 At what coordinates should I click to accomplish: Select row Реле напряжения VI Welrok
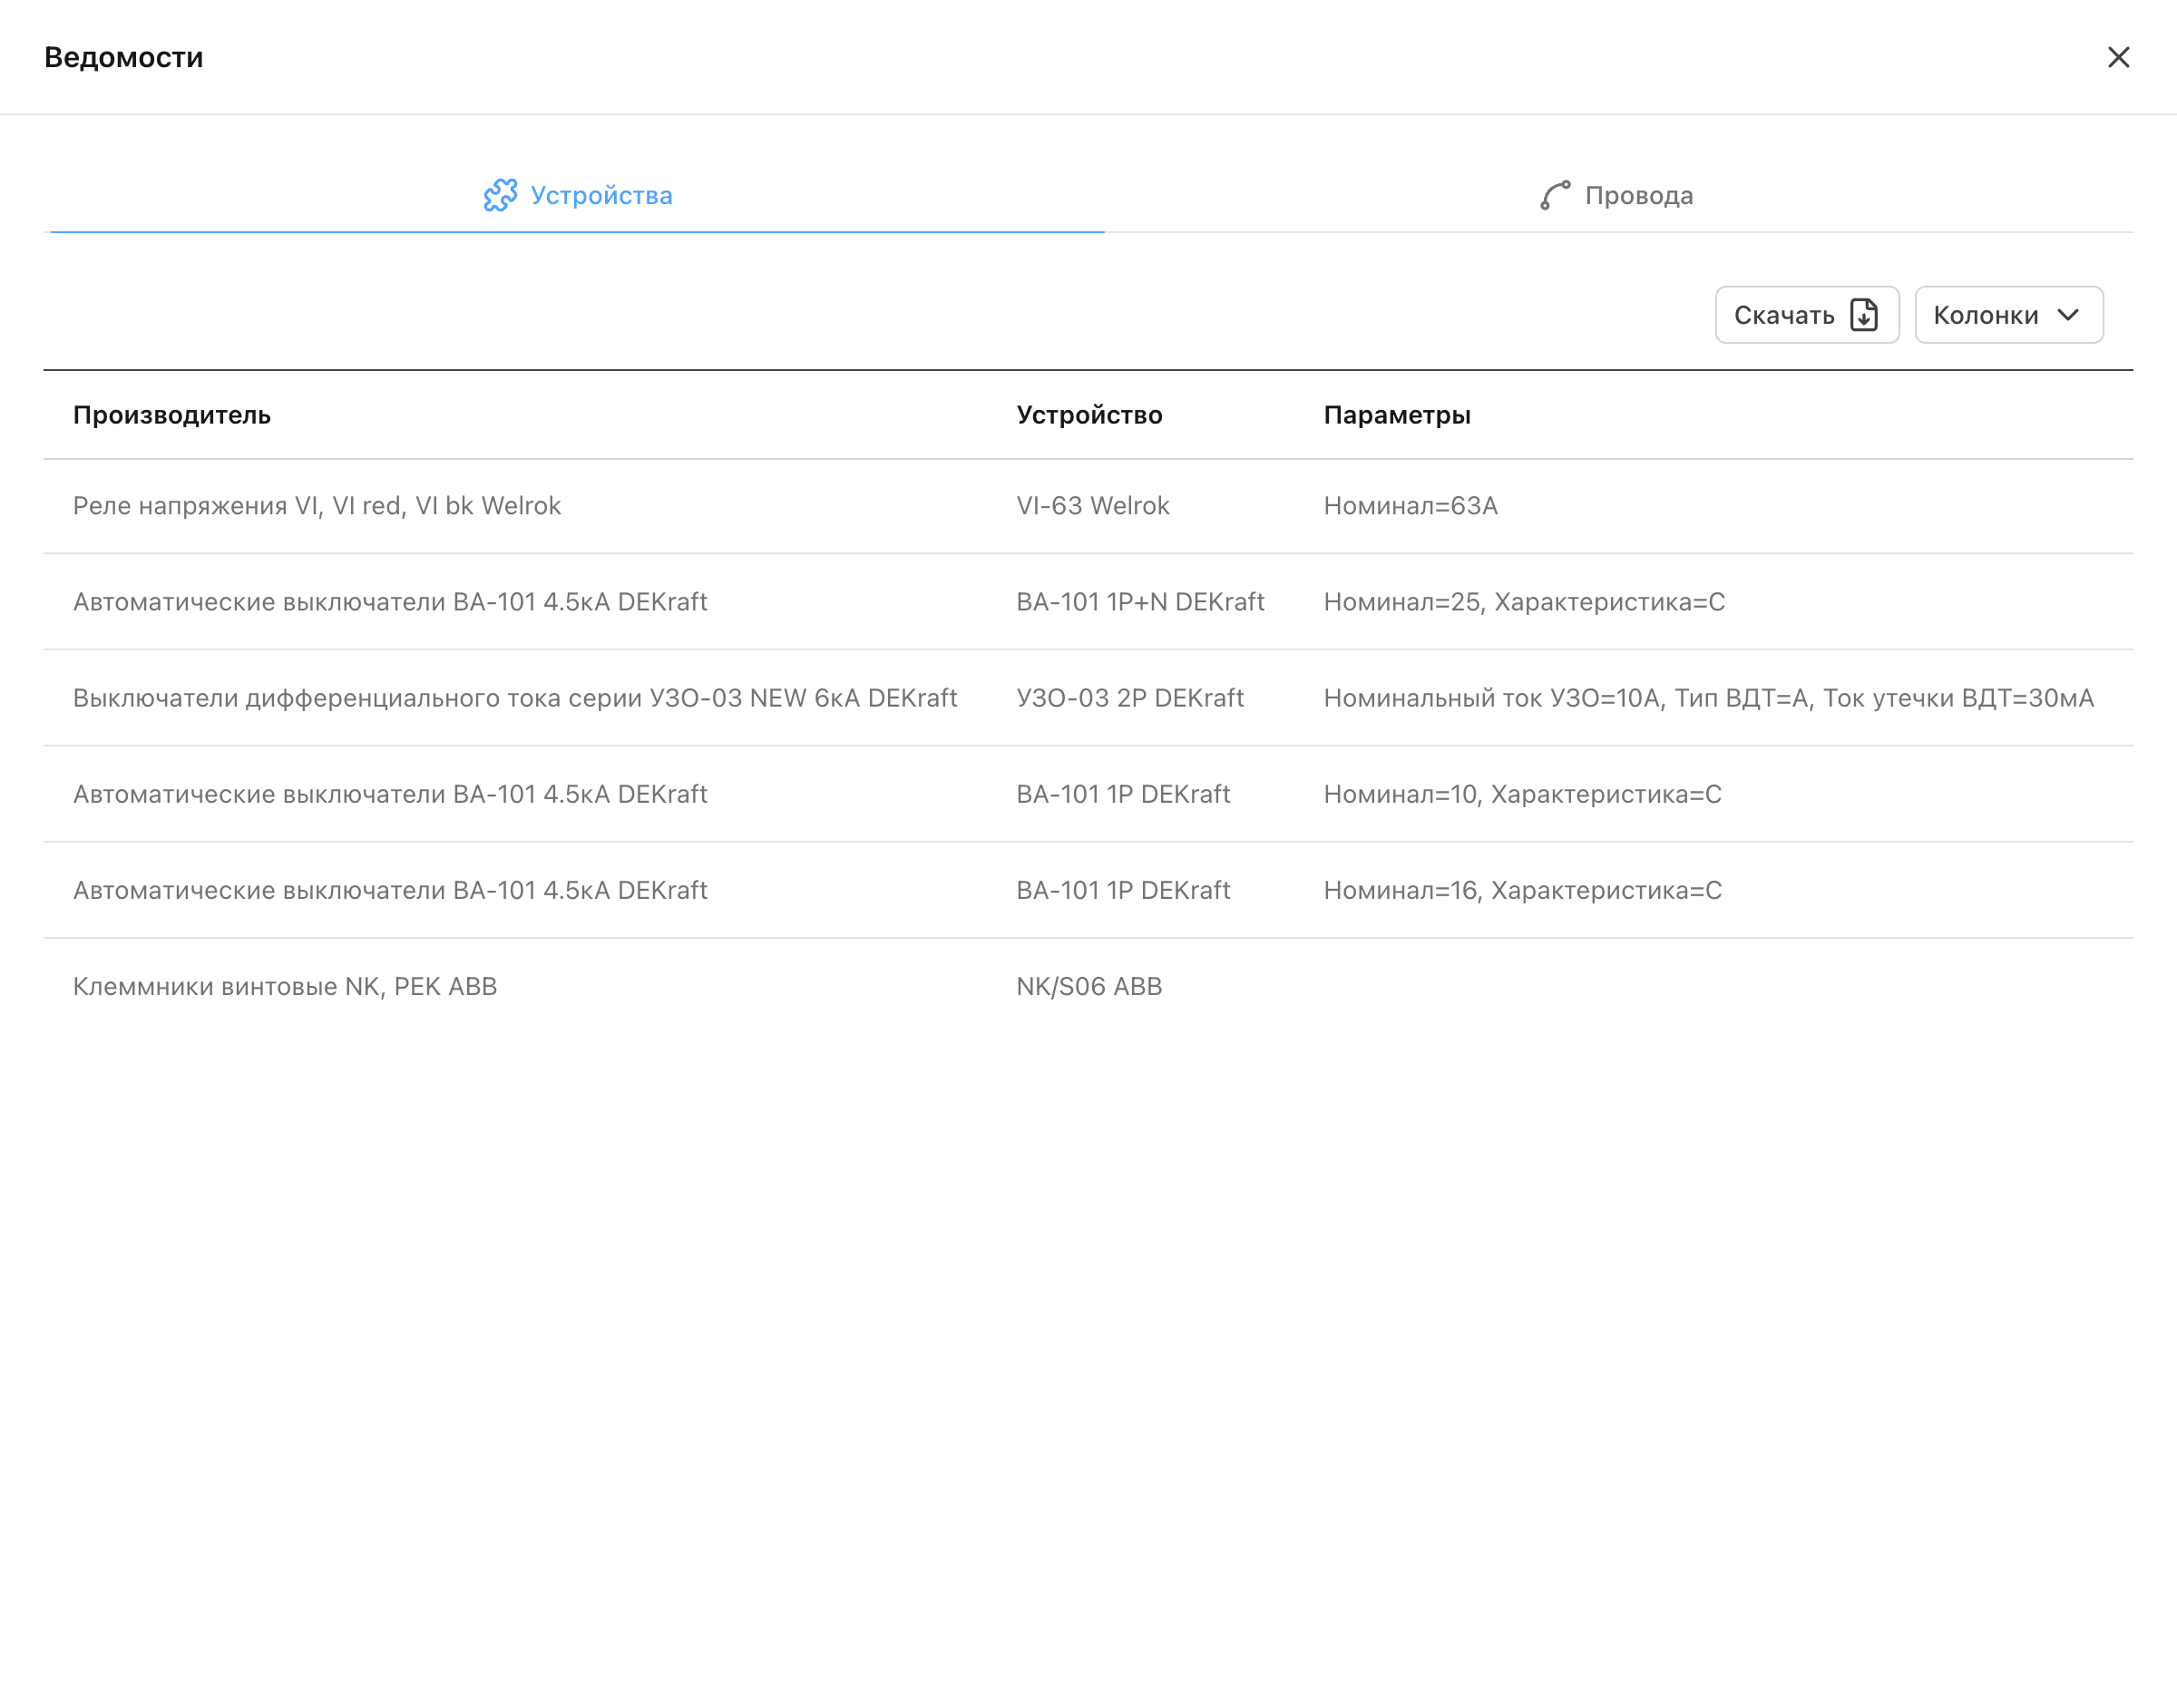click(1088, 506)
